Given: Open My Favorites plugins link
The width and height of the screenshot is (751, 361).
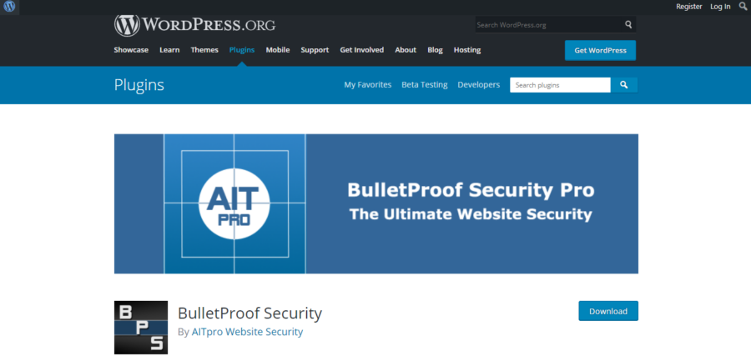Looking at the screenshot, I should click(368, 85).
